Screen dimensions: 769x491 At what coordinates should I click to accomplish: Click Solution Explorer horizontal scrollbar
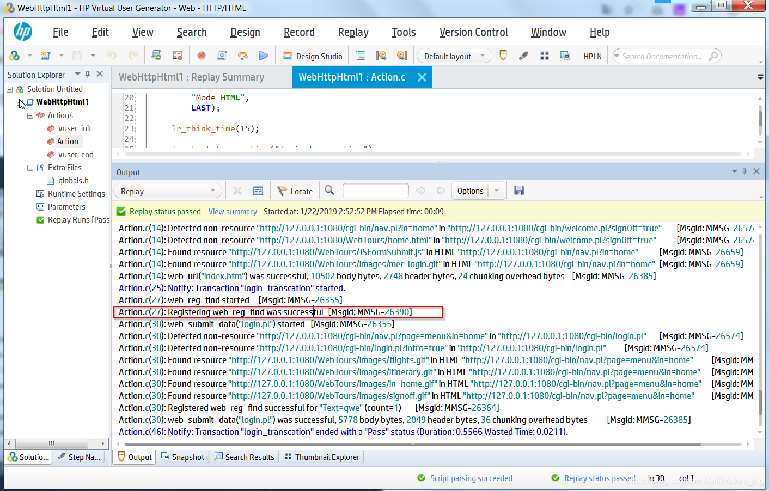click(52, 444)
